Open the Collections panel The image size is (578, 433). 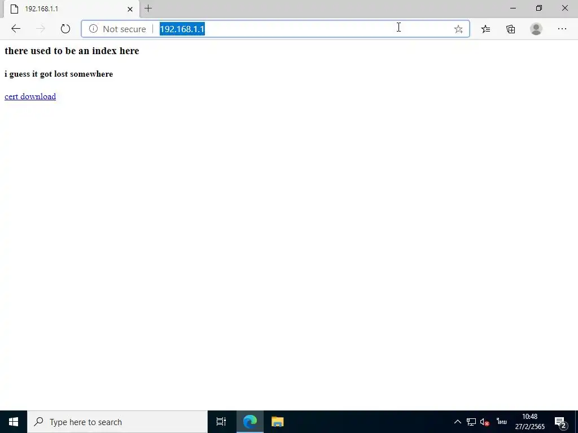tap(510, 29)
